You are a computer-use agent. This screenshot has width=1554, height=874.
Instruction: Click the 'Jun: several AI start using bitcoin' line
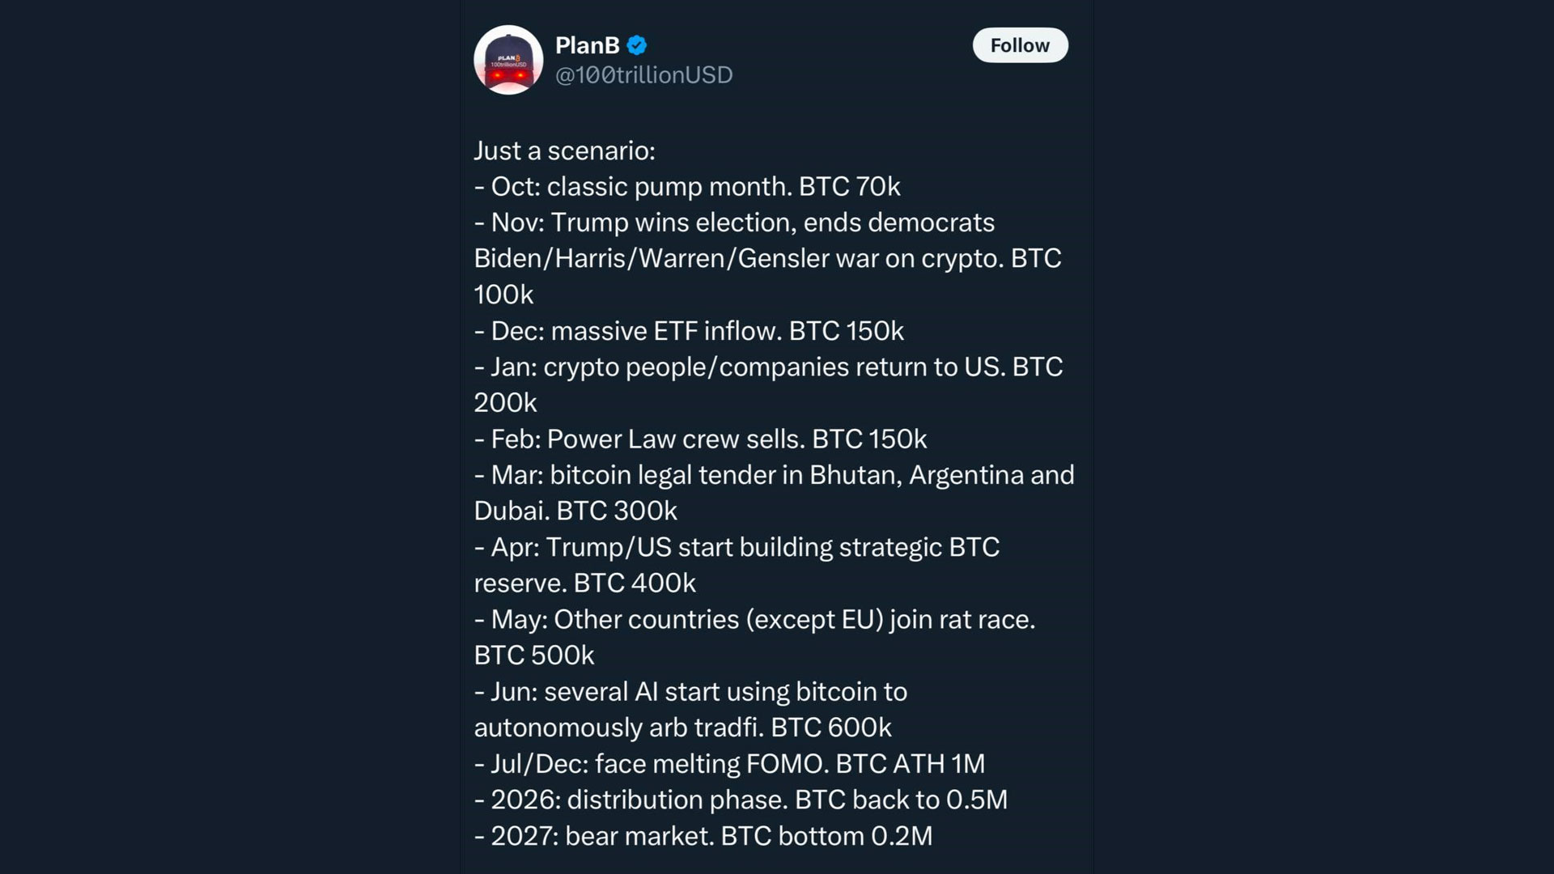(x=690, y=692)
